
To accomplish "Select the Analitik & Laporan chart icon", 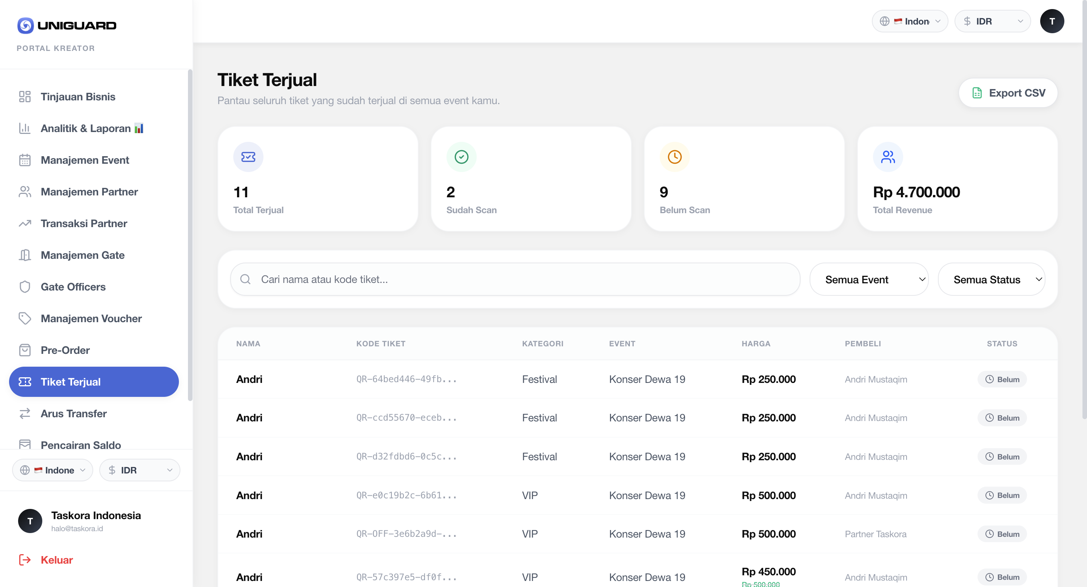I will coord(25,128).
